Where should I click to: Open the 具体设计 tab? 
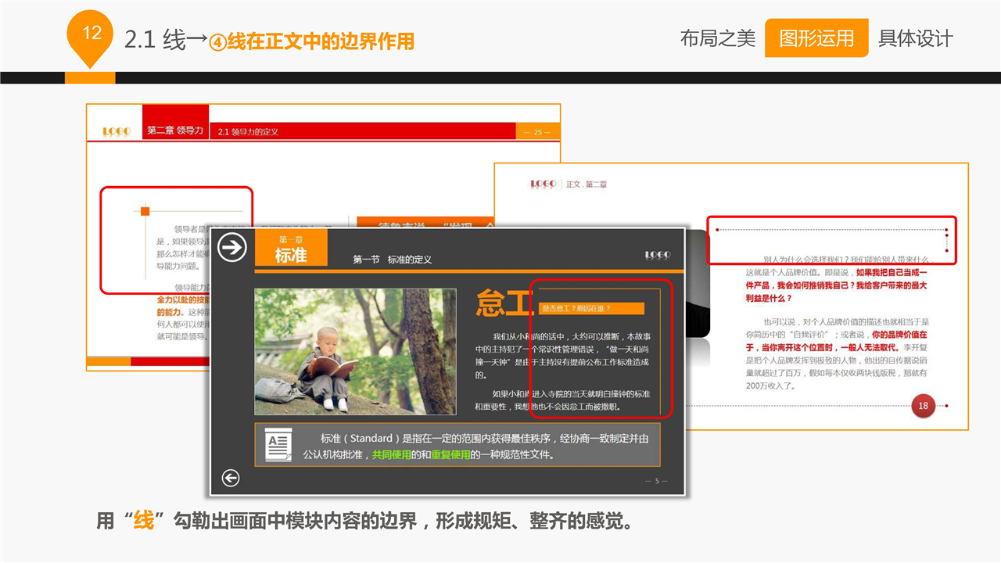[915, 38]
